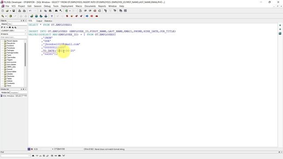Click the New file icon in toolbar
Screen dimensions: 283x159
point(3,11)
